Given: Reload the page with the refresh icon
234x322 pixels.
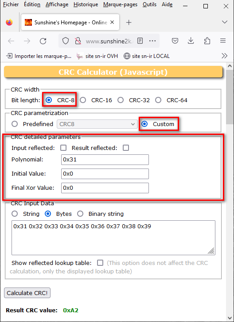Looking at the screenshot, I should point(43,41).
